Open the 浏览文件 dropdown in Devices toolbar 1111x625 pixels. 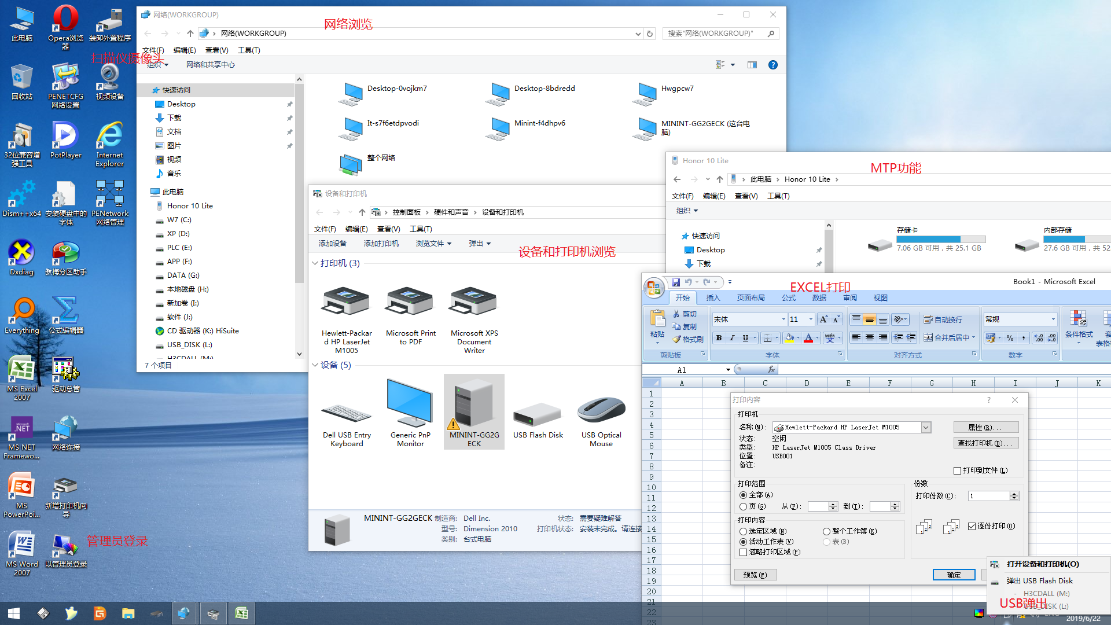pyautogui.click(x=433, y=244)
